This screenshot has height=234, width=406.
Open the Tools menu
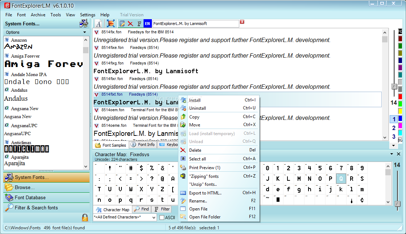tap(56, 15)
